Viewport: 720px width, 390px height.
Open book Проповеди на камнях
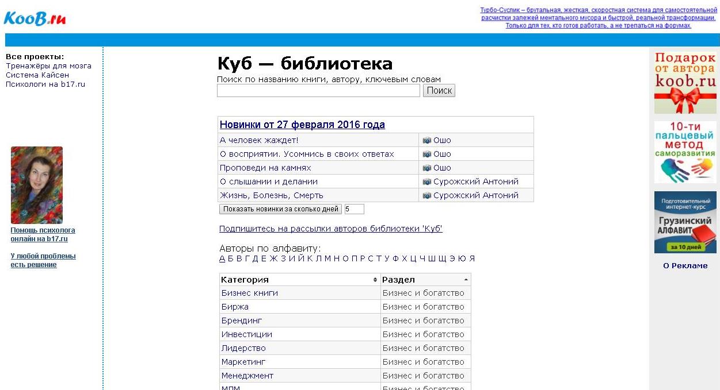point(265,168)
